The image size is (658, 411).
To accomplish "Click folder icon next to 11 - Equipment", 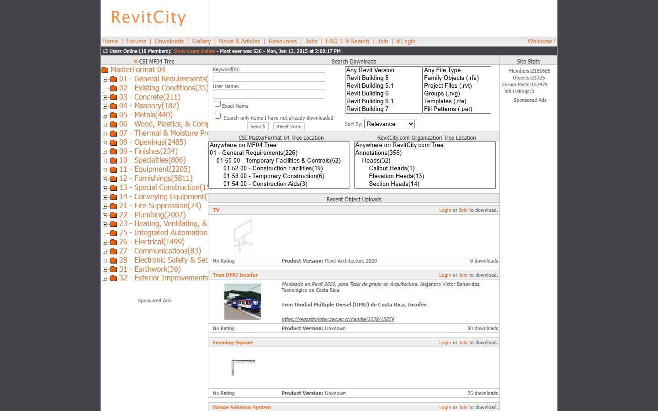I will (114, 169).
